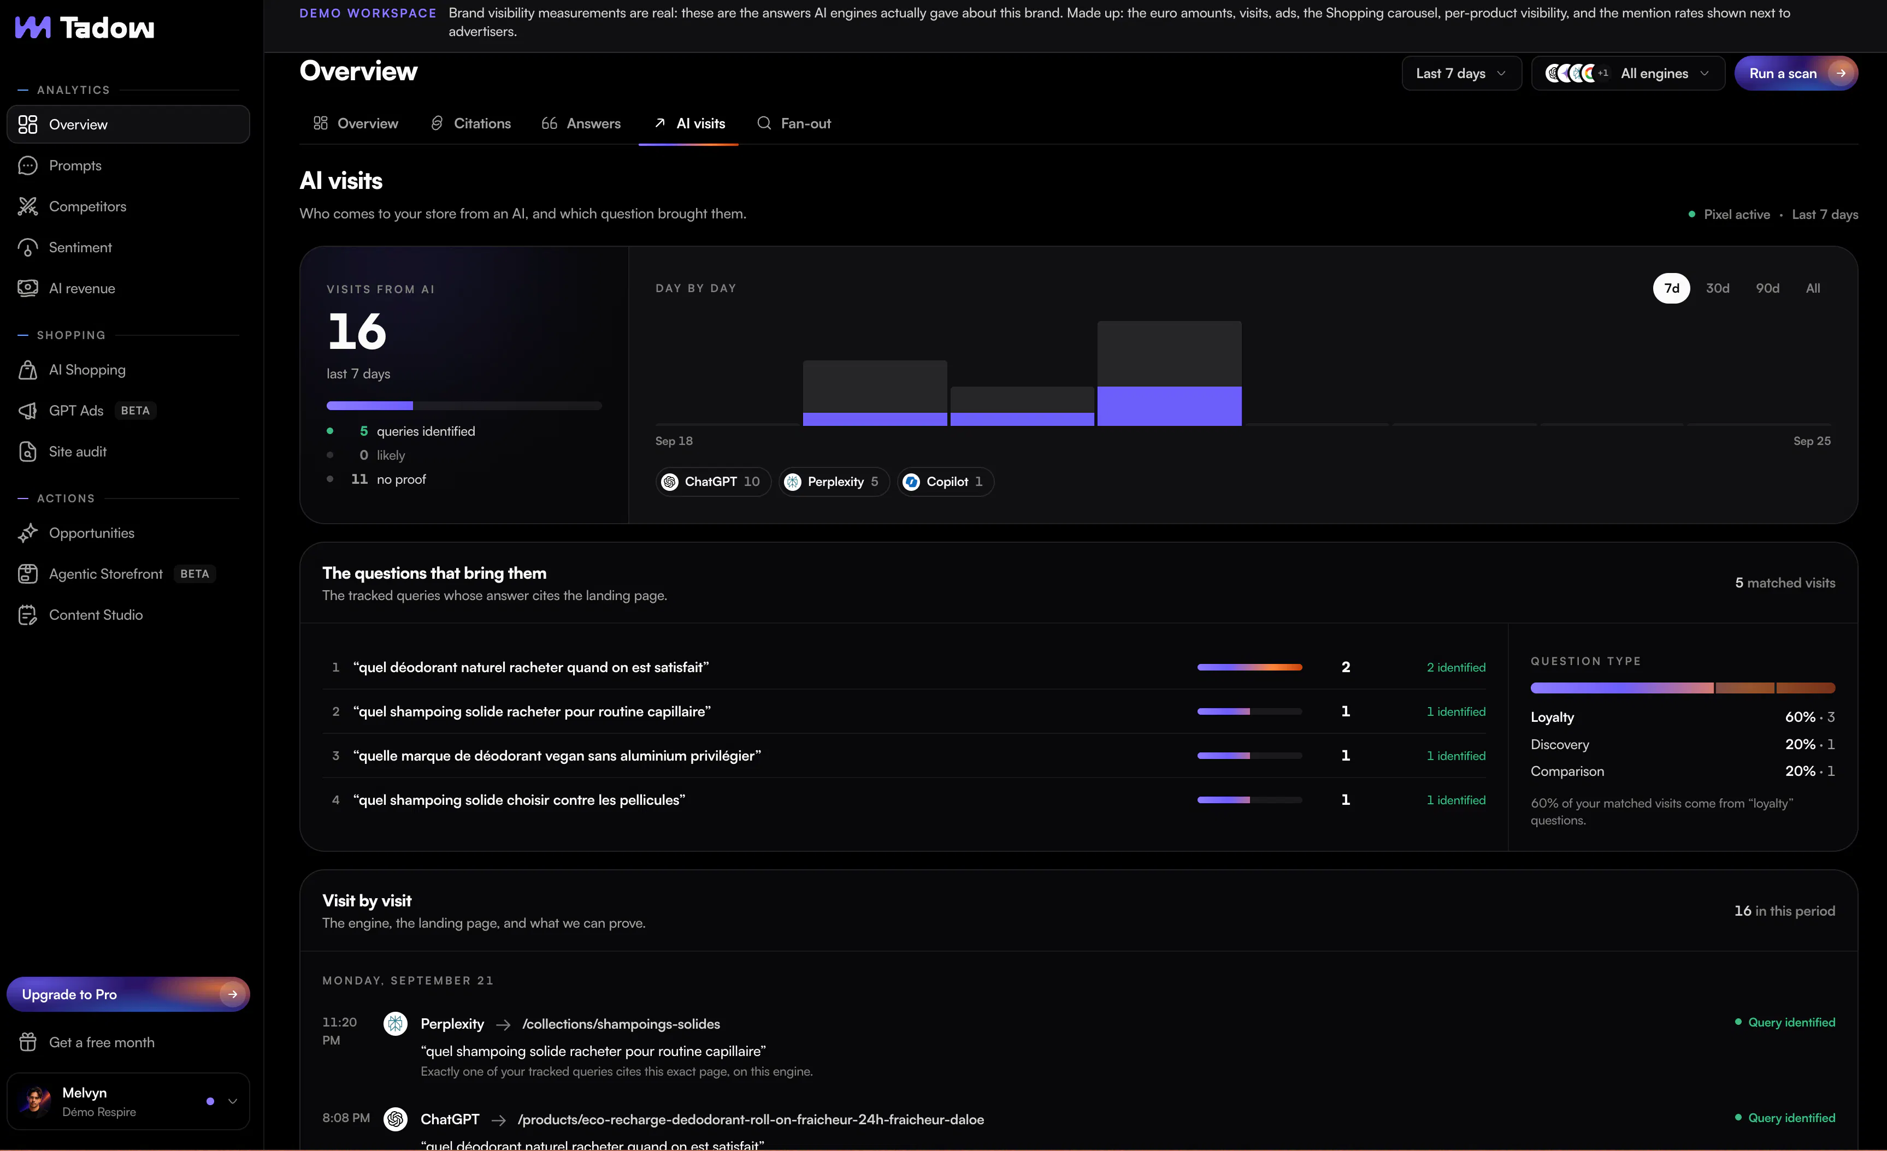
Task: Open the Overview tab under the heading
Action: [x=355, y=123]
